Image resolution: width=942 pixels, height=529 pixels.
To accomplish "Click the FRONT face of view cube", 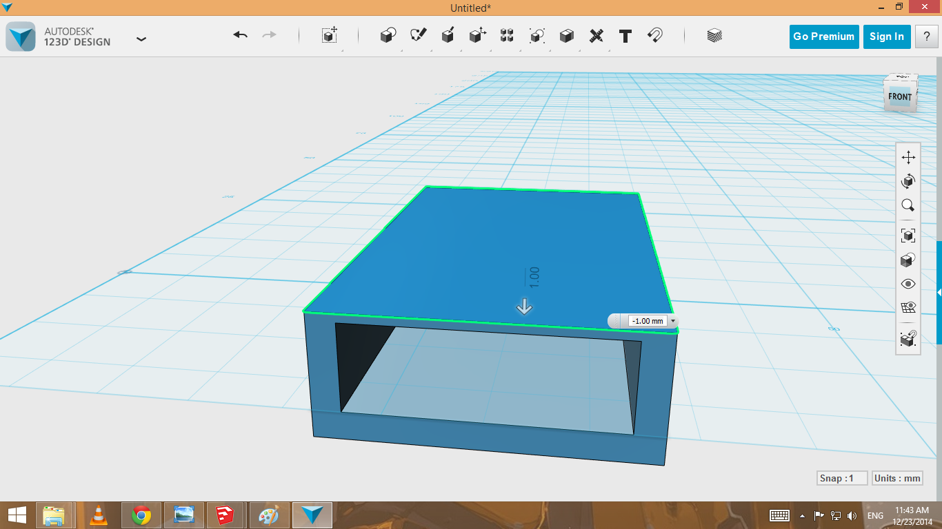I will point(899,96).
